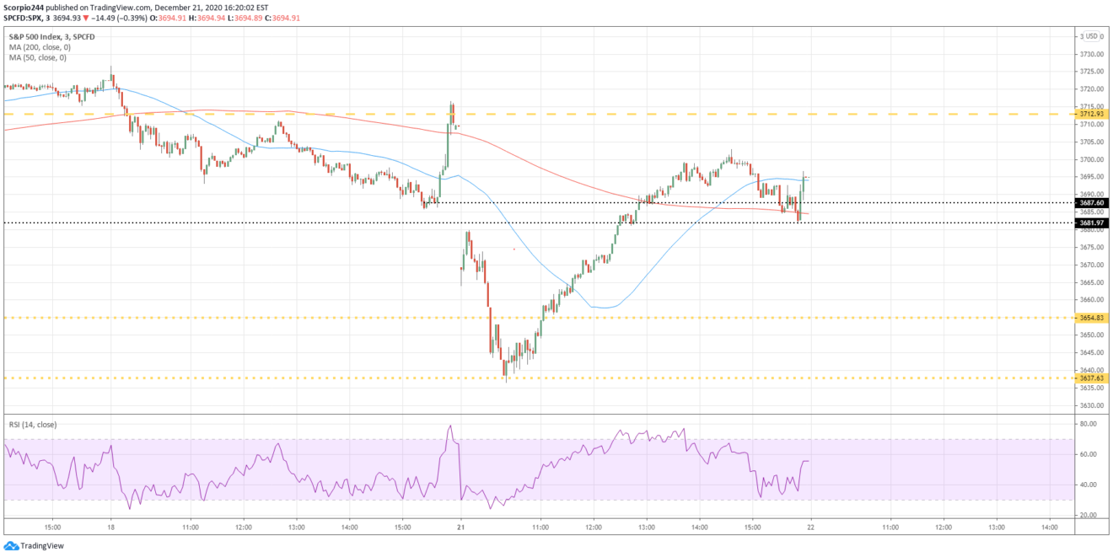1113x557 pixels.
Task: Click the 3687.60 black price label
Action: (1091, 203)
